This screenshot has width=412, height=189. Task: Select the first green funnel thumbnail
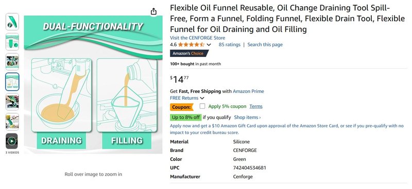(x=12, y=22)
